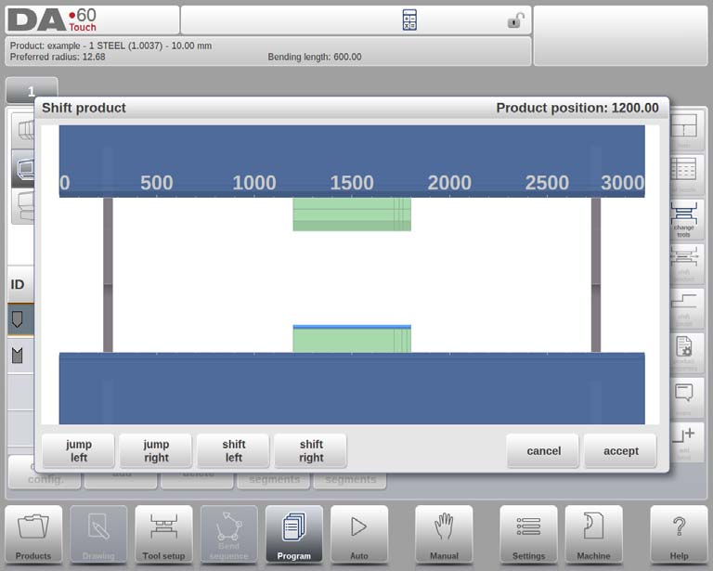Viewport: 713px width, 571px height.
Task: Shift the product left
Action: click(234, 450)
